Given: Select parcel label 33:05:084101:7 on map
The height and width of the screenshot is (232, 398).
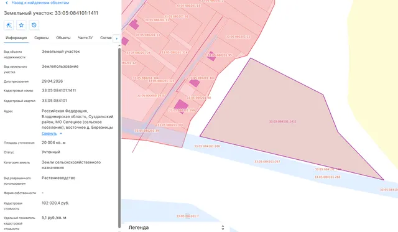Looking at the screenshot, I should click(x=188, y=216).
